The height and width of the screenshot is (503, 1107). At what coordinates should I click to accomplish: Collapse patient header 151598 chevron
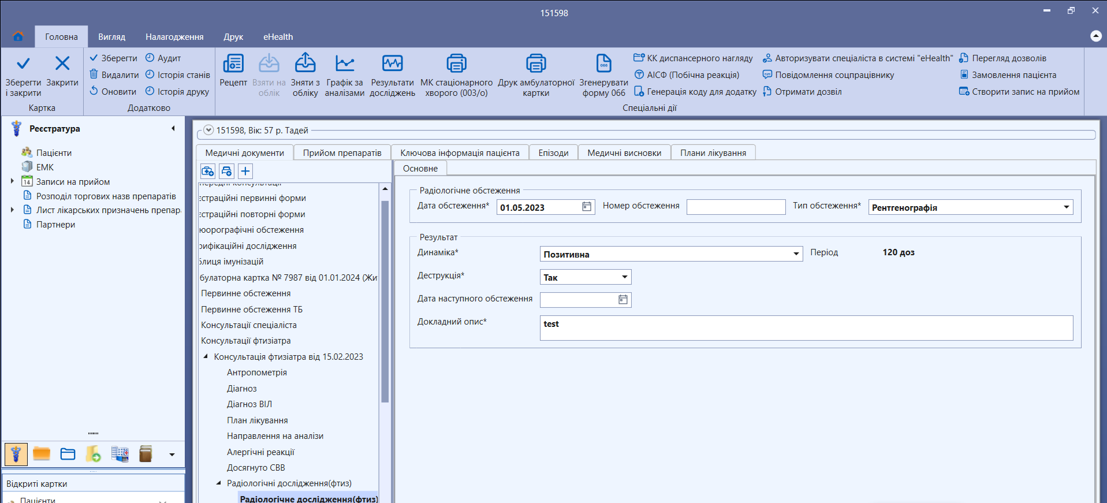click(x=208, y=130)
